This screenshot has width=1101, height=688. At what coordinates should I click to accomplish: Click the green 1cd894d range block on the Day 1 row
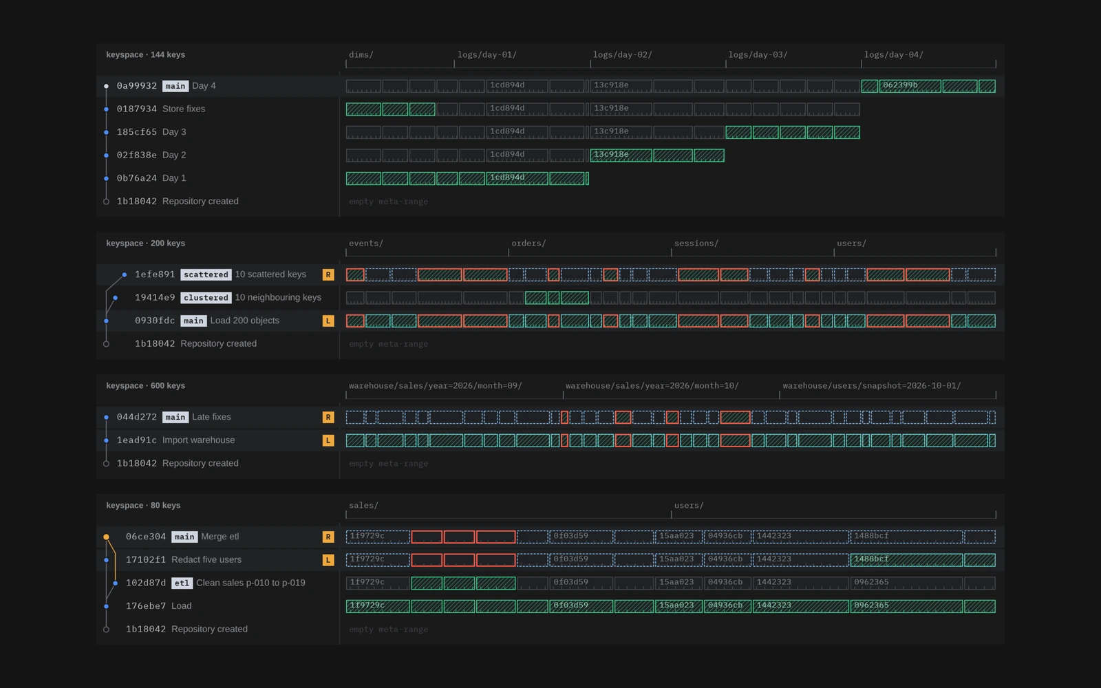tap(517, 178)
